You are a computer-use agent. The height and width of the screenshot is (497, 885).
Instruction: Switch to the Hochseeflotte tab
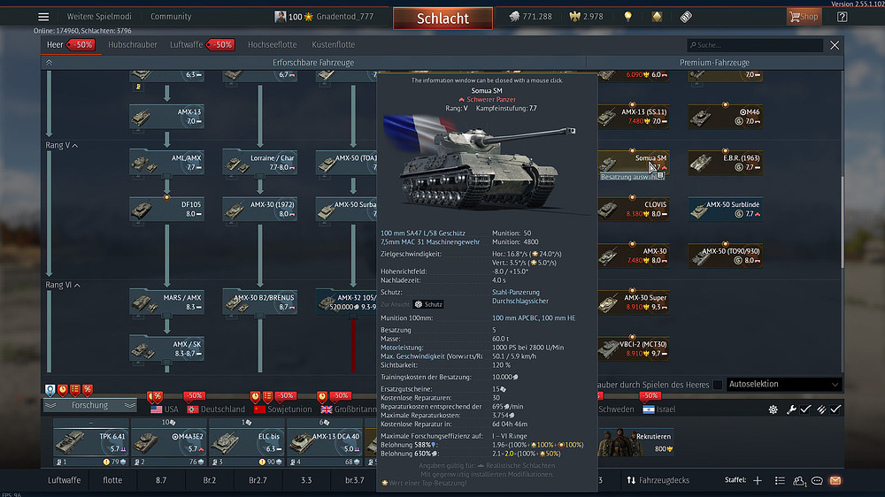click(x=272, y=44)
